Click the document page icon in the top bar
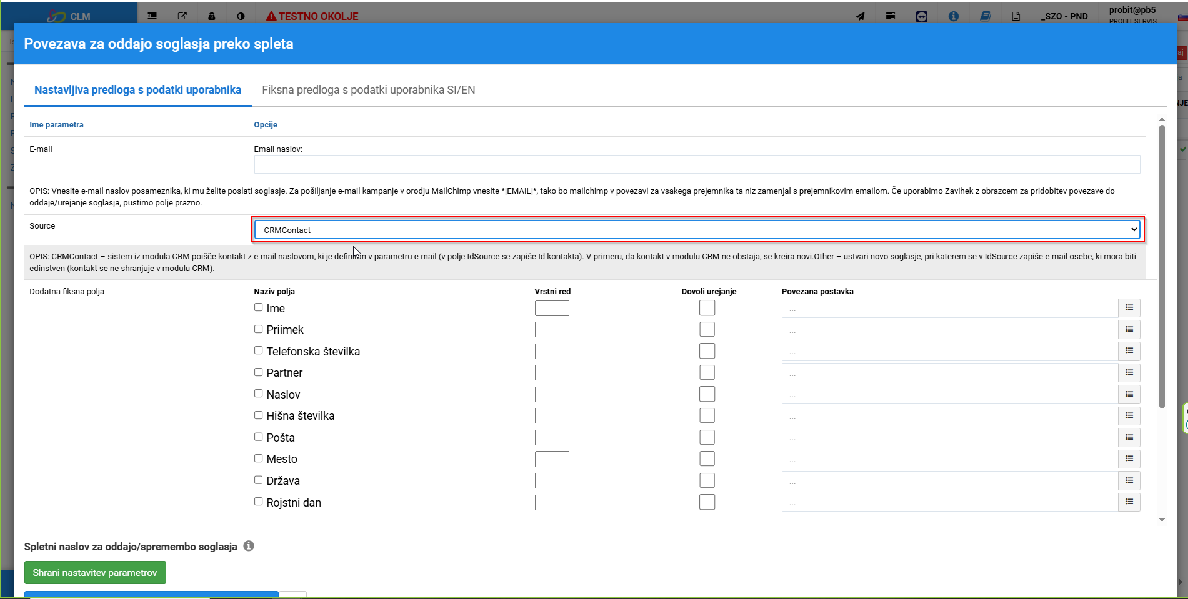1188x599 pixels. pyautogui.click(x=1016, y=17)
